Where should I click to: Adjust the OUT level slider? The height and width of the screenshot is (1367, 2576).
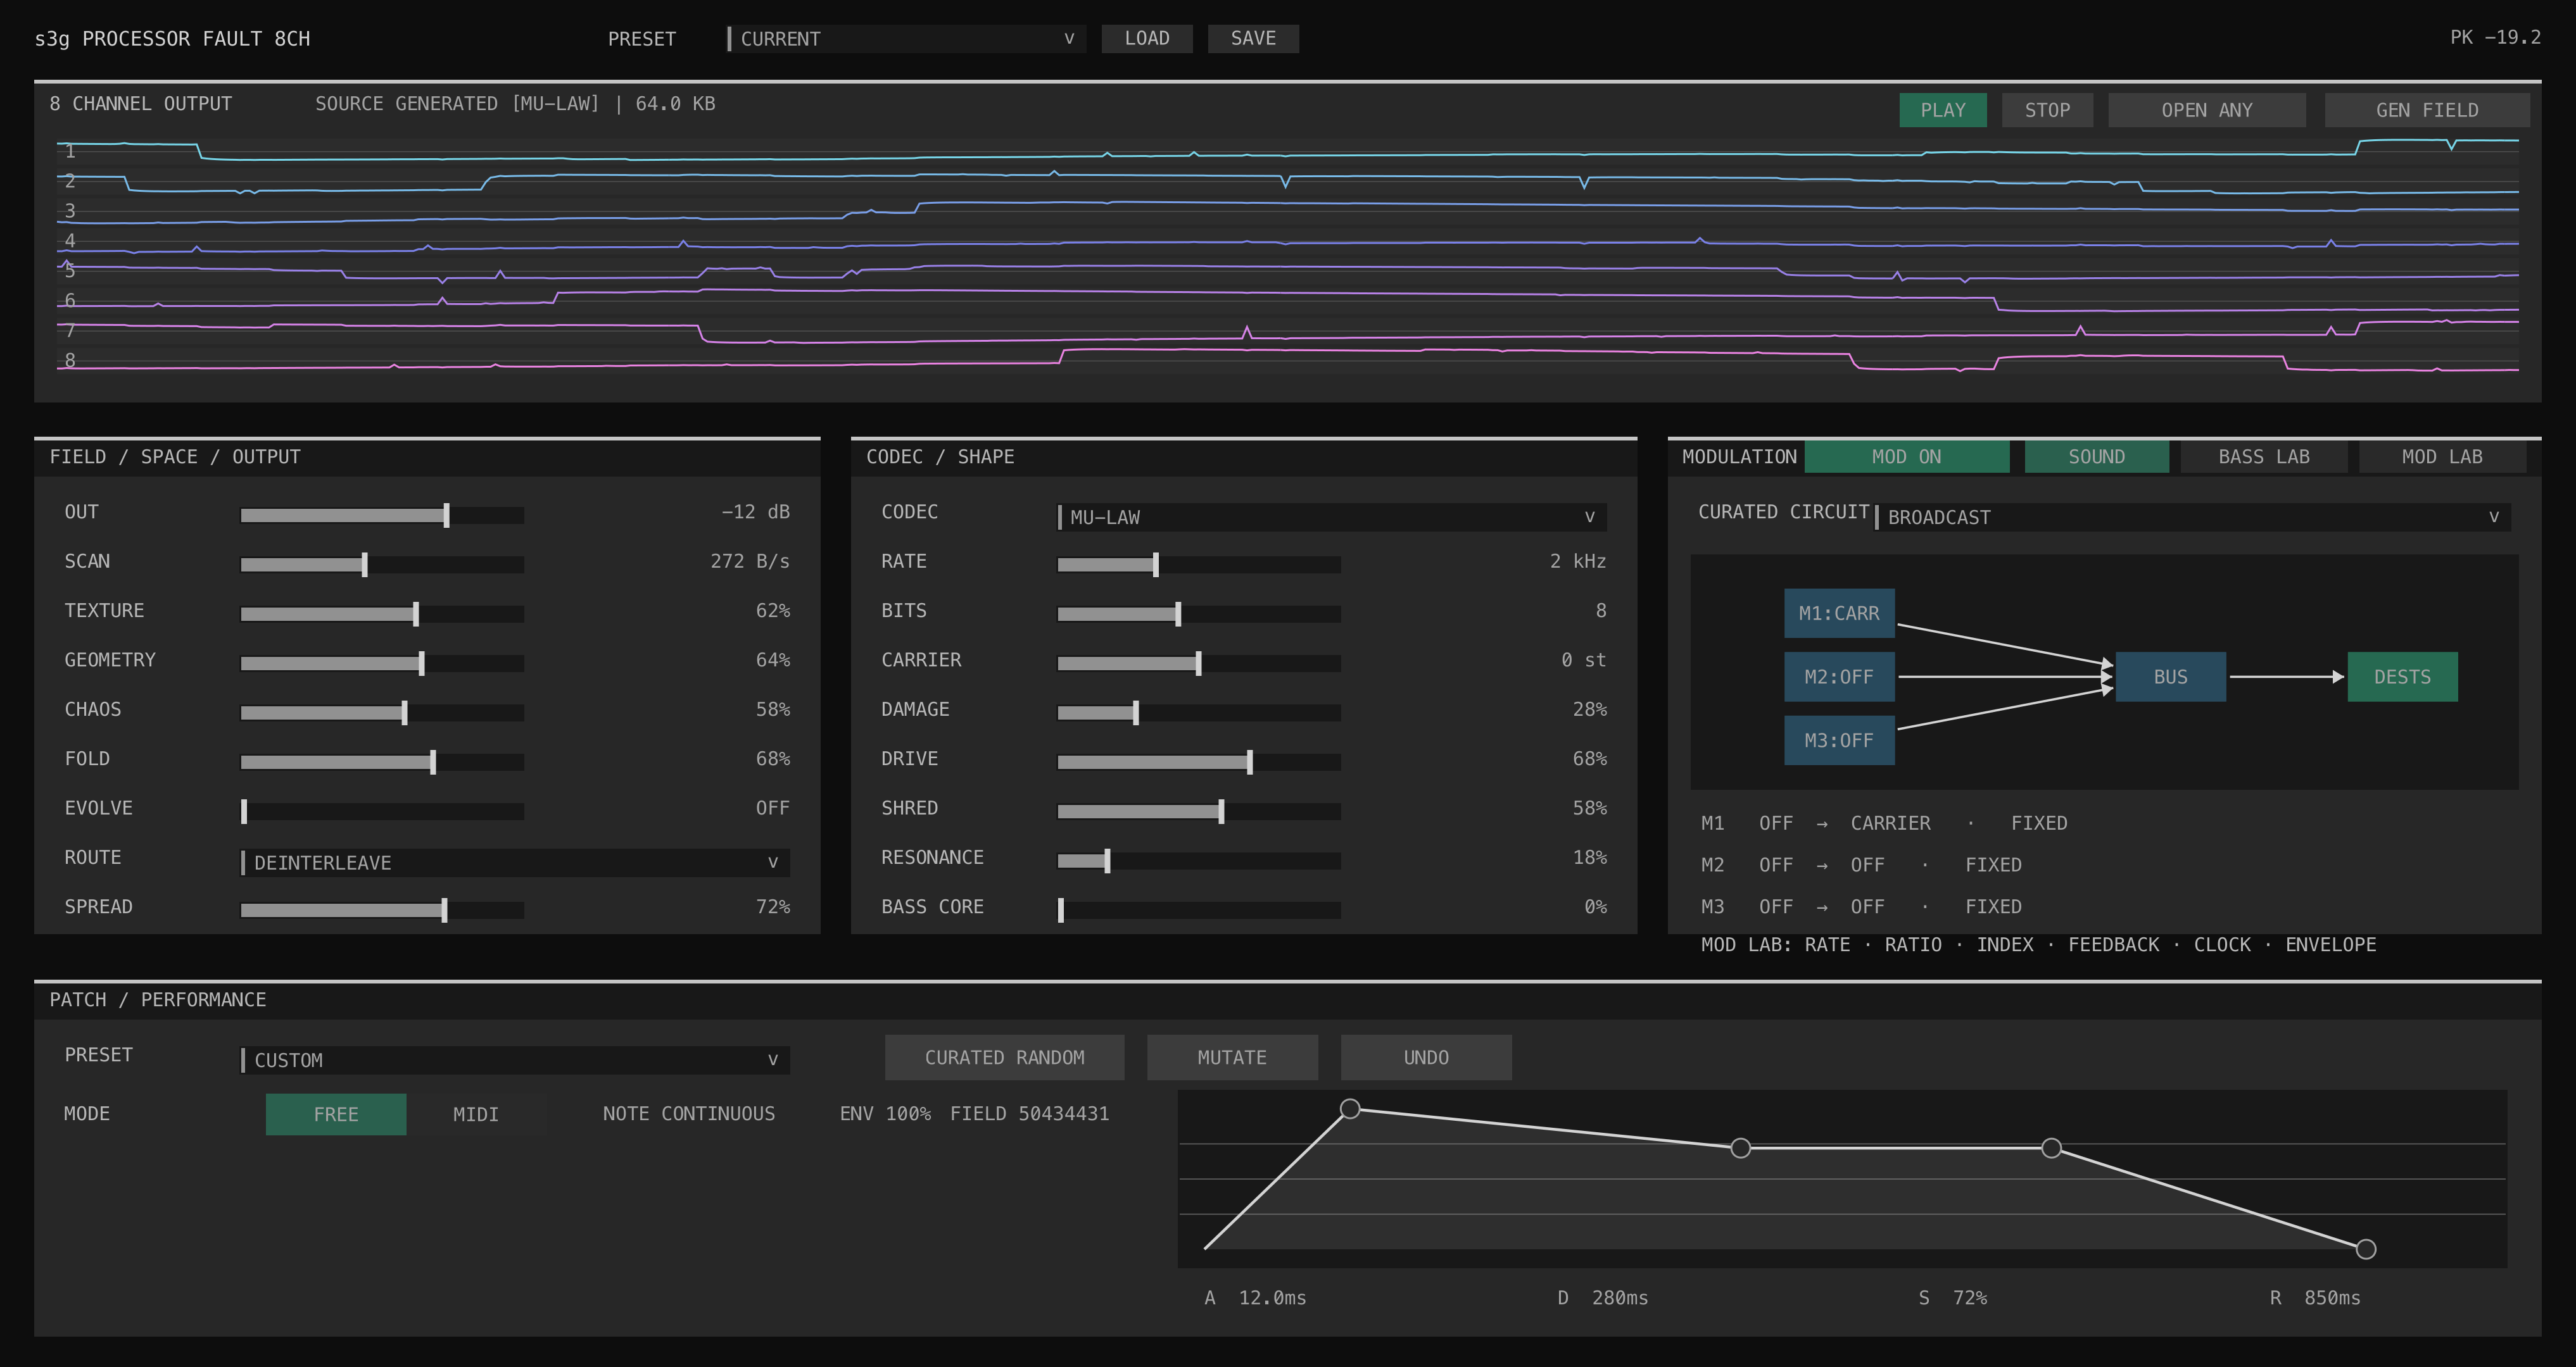(x=382, y=515)
